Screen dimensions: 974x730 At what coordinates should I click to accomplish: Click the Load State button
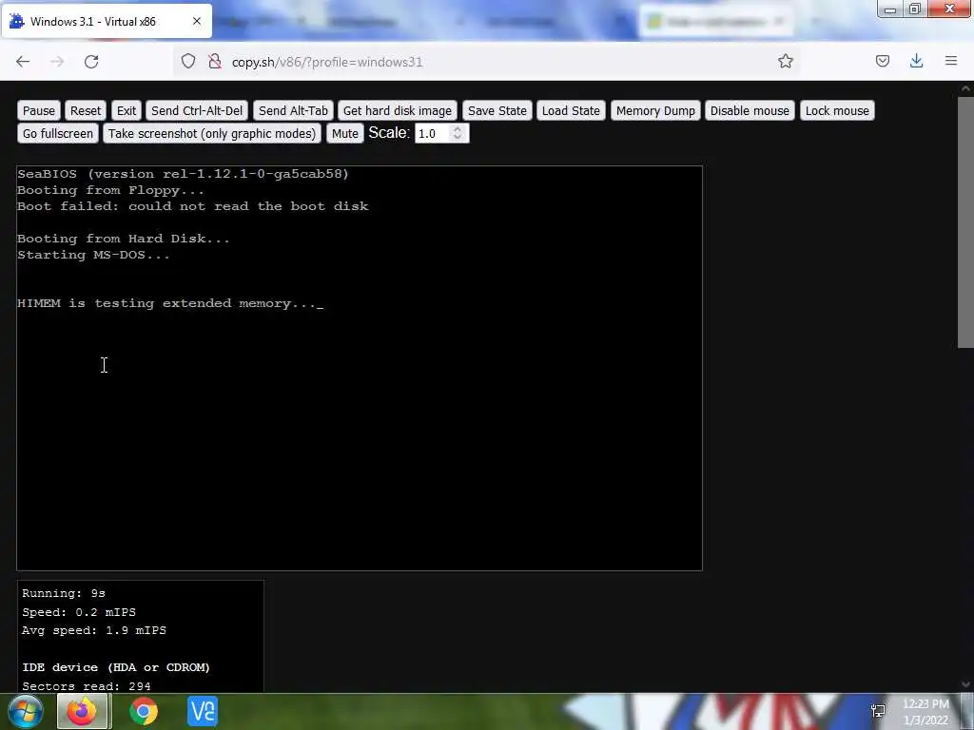point(571,110)
